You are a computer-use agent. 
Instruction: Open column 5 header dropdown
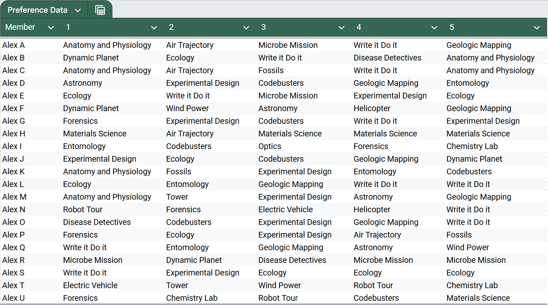click(537, 27)
